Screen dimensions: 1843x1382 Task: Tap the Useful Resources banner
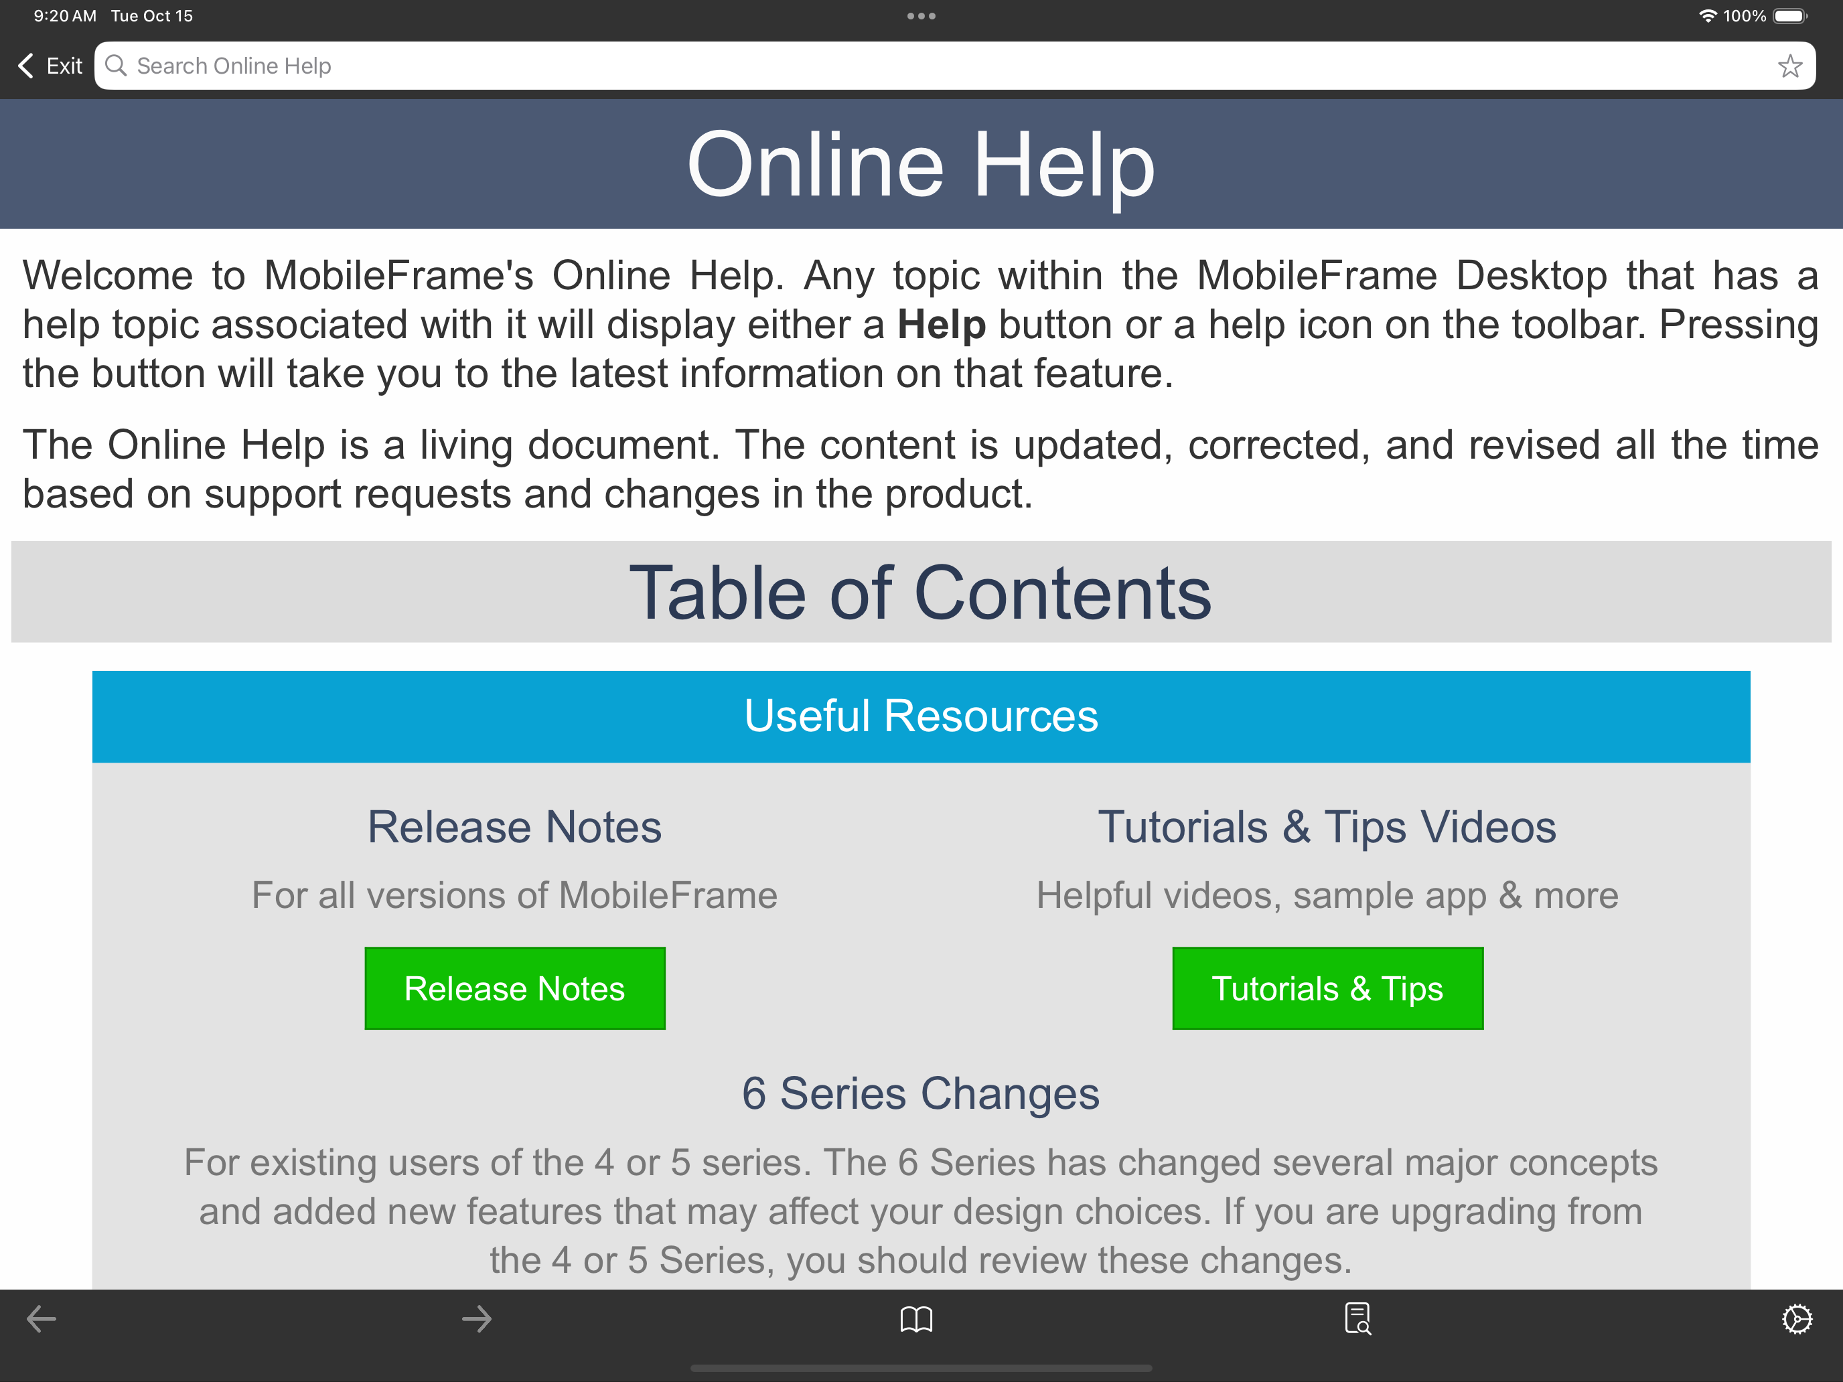tap(922, 716)
